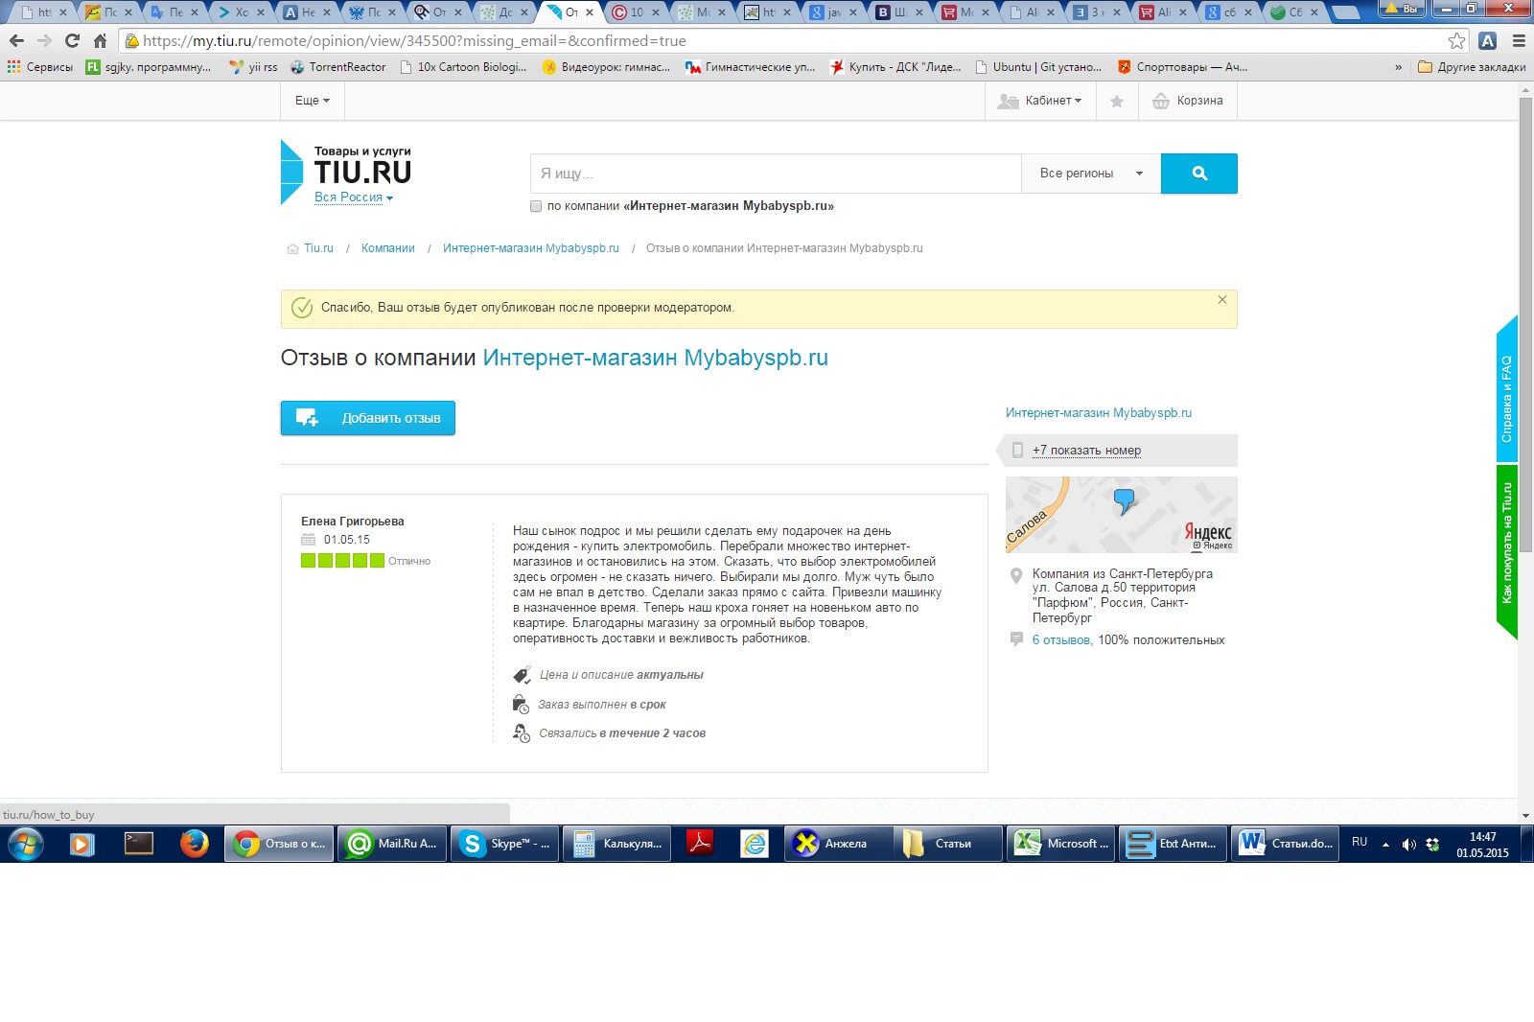1534x1022 pixels.
Task: Open Компании breadcrumb link
Action: [388, 248]
